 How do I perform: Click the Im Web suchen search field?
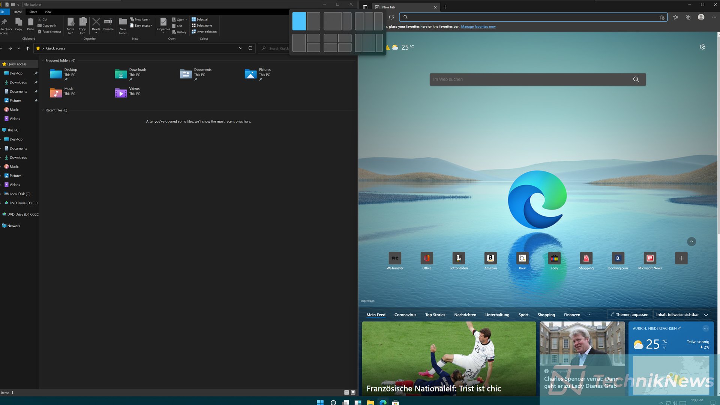click(x=538, y=79)
